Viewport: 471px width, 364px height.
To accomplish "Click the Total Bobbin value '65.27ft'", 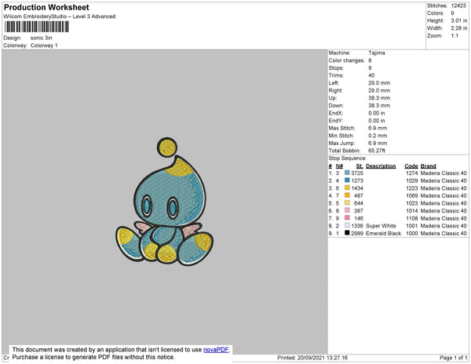I will point(377,151).
